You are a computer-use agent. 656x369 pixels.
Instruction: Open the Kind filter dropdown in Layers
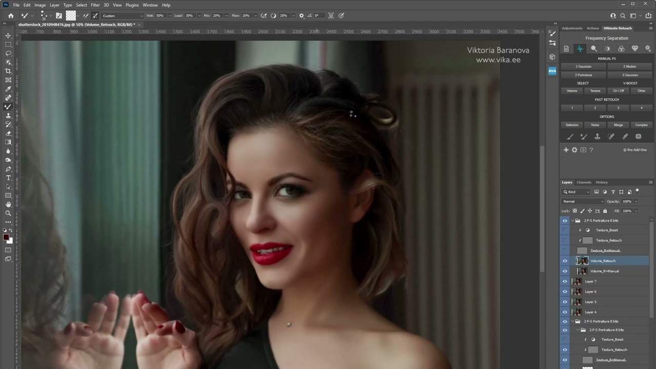point(577,192)
